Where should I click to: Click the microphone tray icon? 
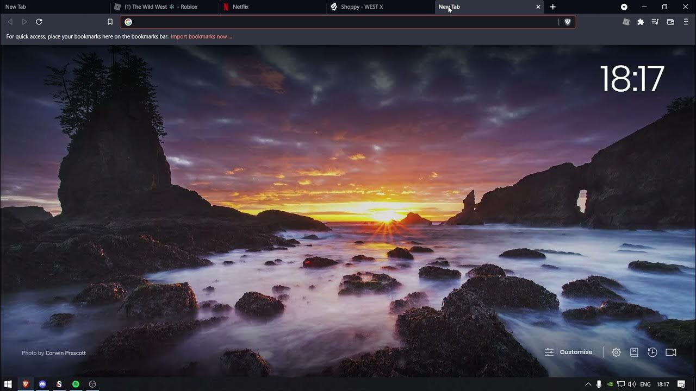(599, 384)
